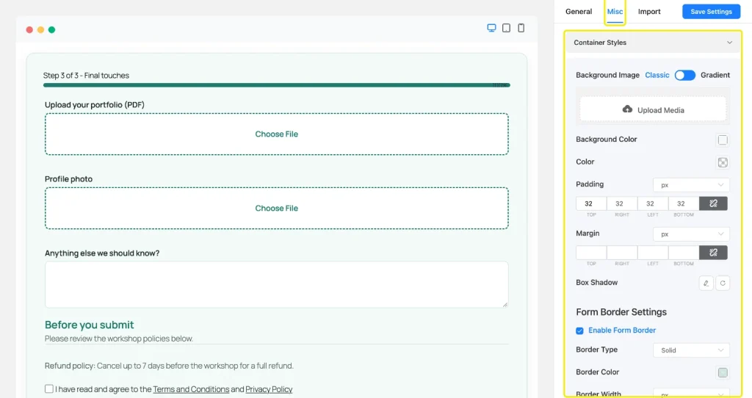
Task: Open the Border Type dropdown
Action: (691, 350)
